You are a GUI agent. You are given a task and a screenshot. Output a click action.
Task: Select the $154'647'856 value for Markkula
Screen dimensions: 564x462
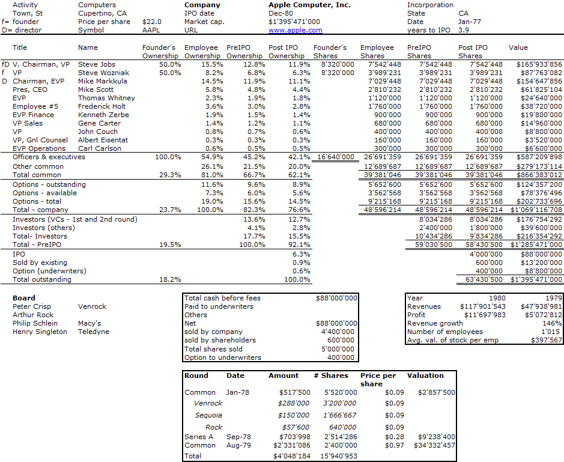pyautogui.click(x=539, y=81)
